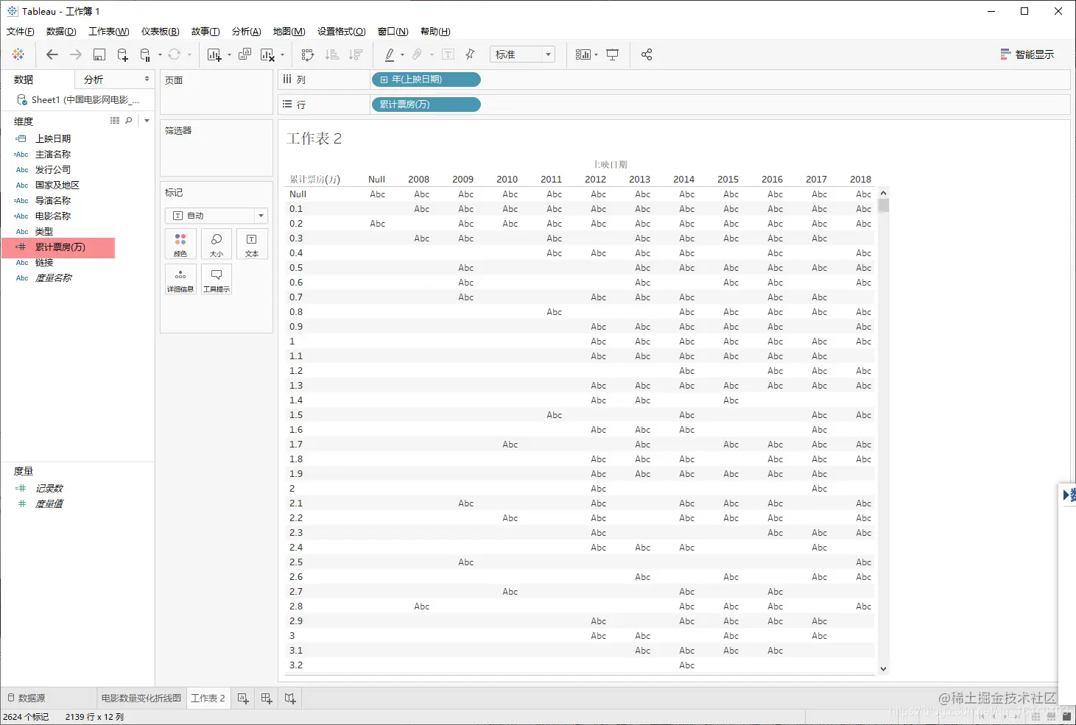Open the 分析 tab dropdown arrows
This screenshot has width=1076, height=725.
coord(147,79)
